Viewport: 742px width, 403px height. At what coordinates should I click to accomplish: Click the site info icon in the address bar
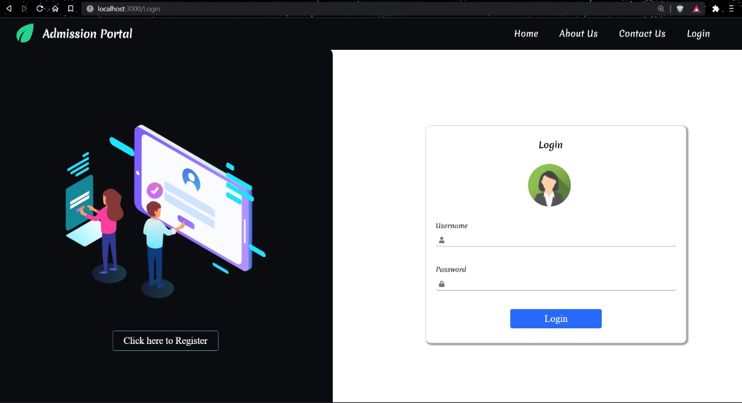tap(90, 9)
